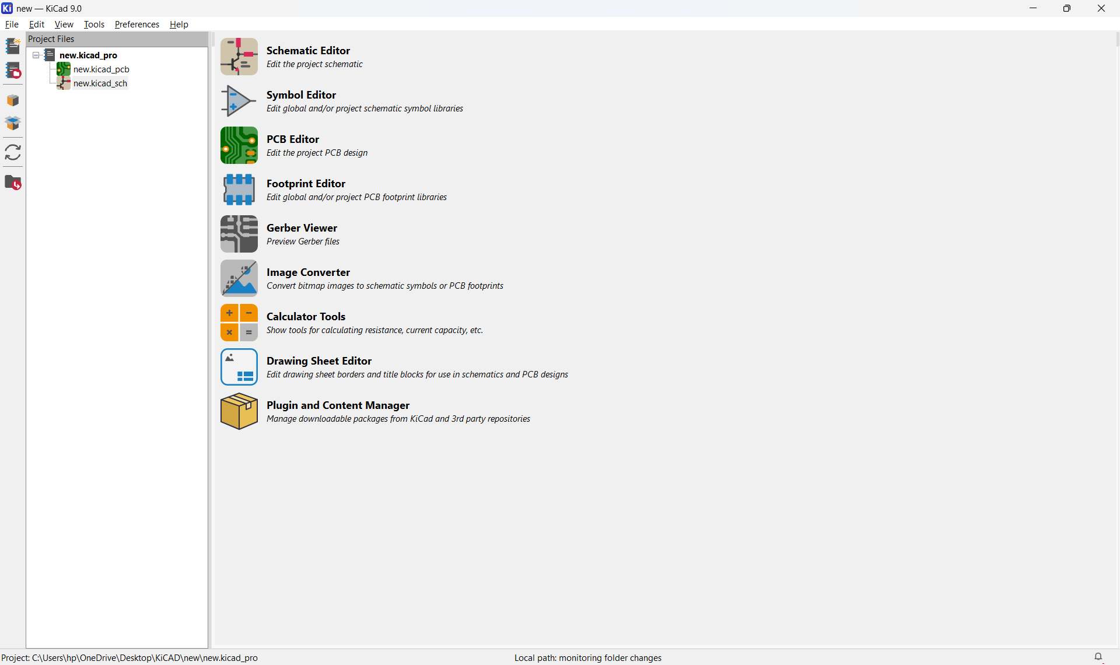Click the notifications bell in status bar

pos(1098,657)
